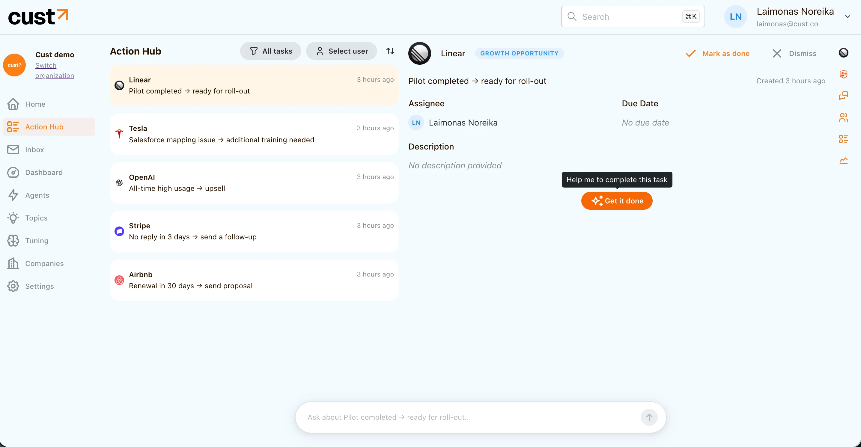Click the Settings gear icon
The width and height of the screenshot is (861, 447).
point(13,286)
